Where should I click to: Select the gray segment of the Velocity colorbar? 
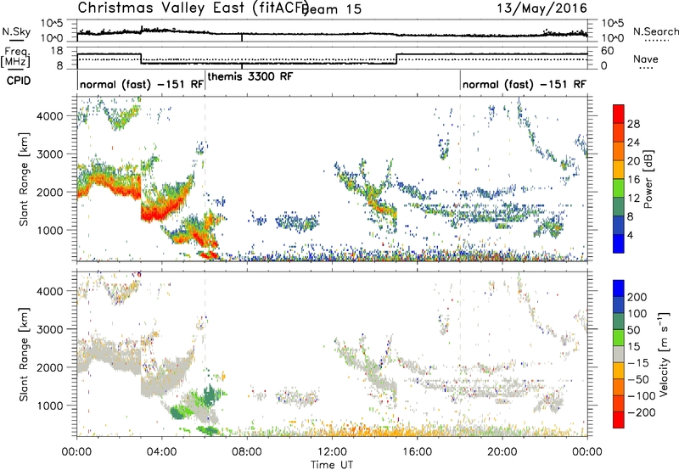[619, 355]
